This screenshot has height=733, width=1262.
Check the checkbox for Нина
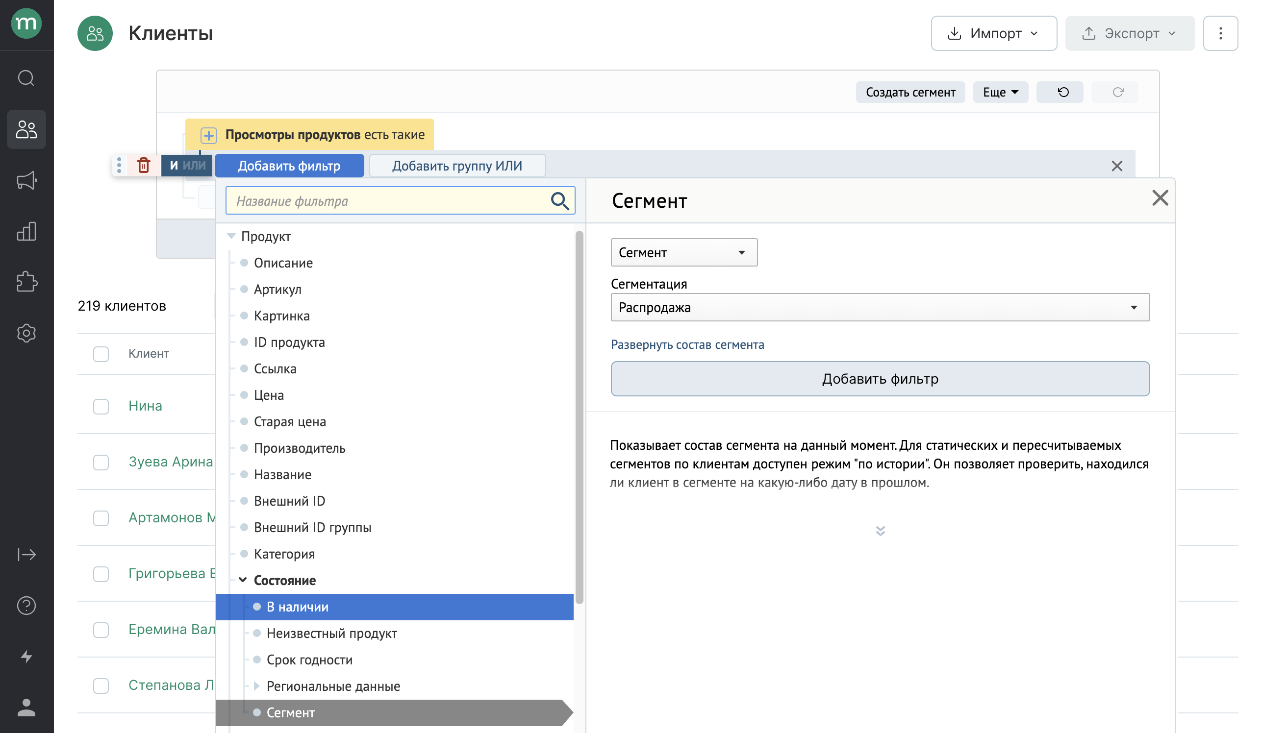[101, 406]
